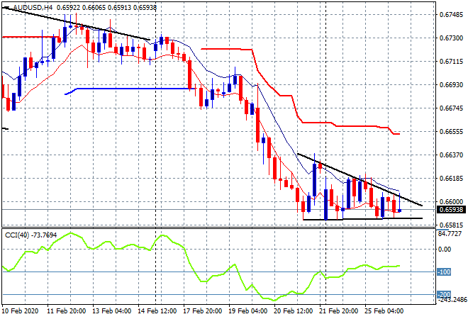Select the top-left descending black trendline
Screen dimensions: 468x319
coord(76,23)
